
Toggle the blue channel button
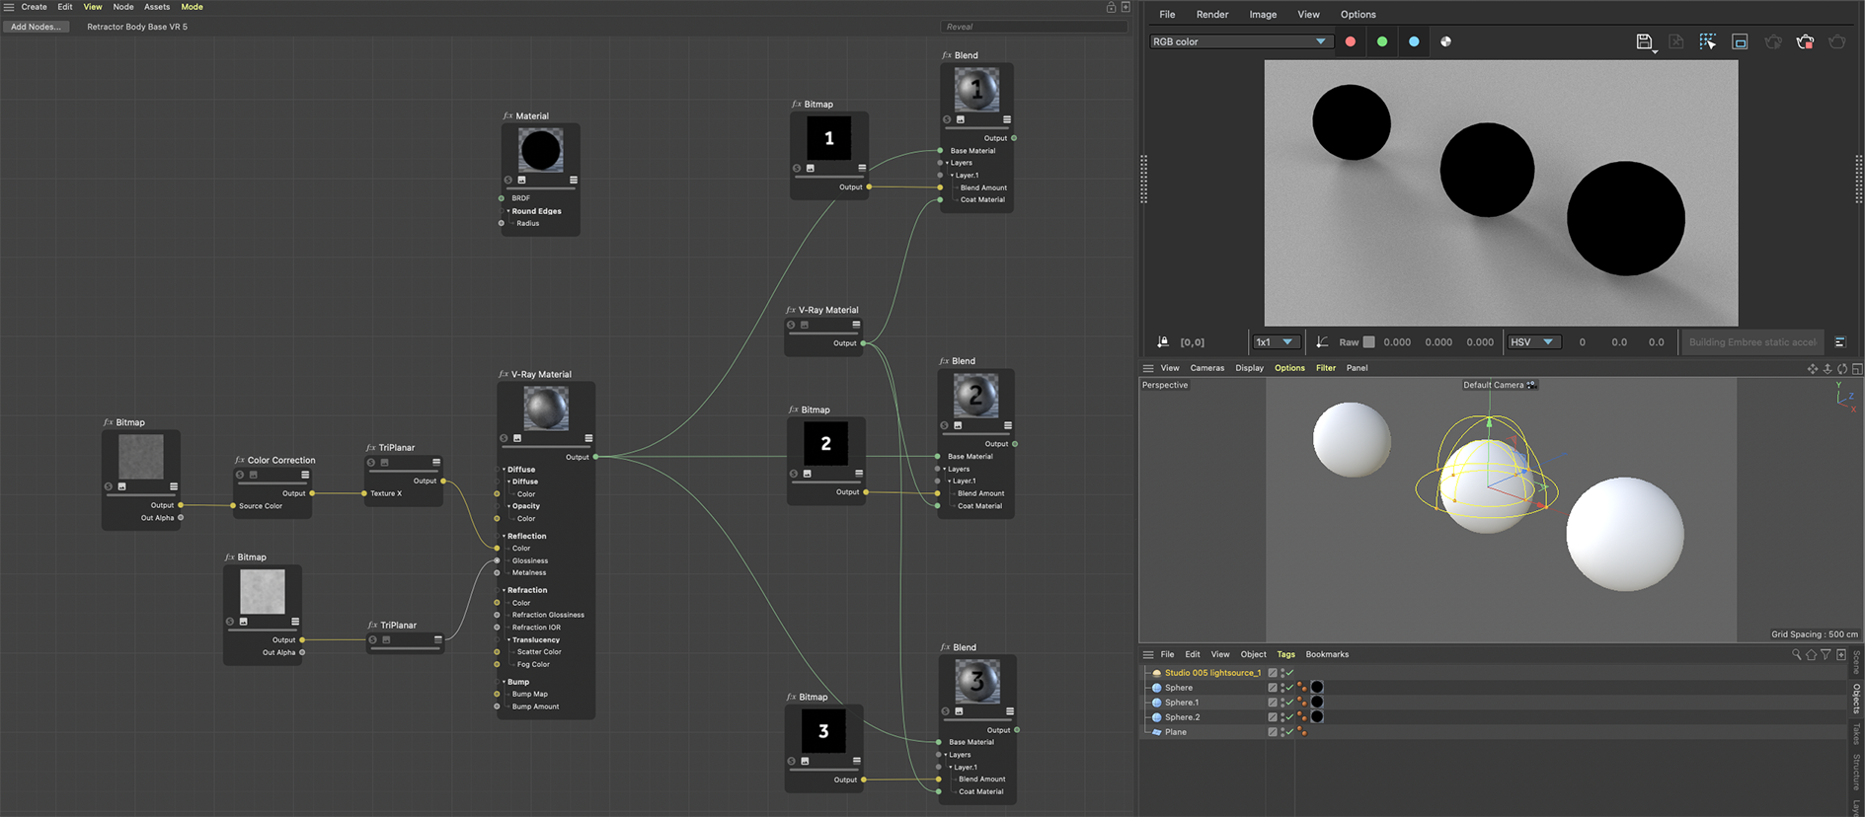1414,41
